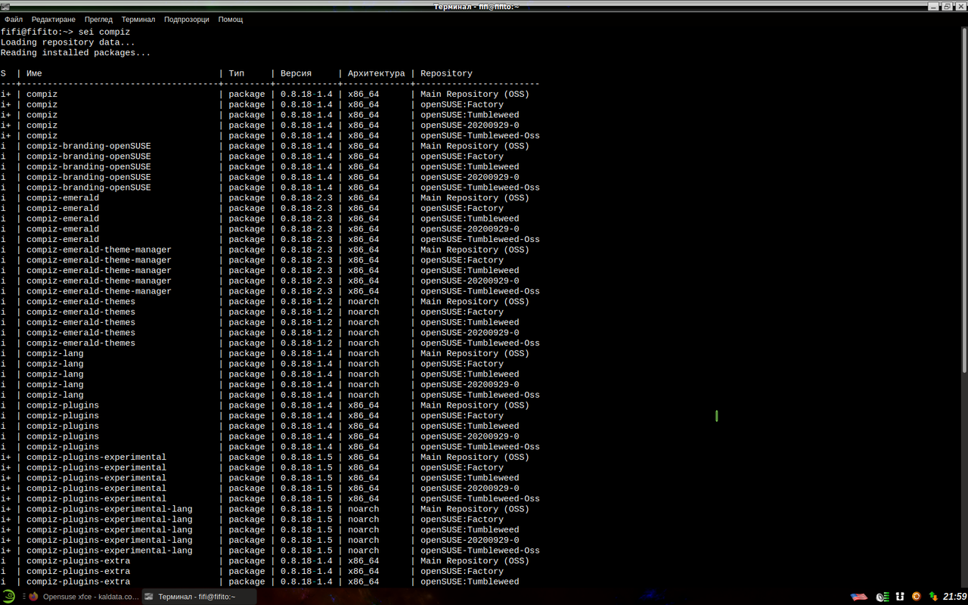The height and width of the screenshot is (605, 968).
Task: Click the removable device mounter tray icon
Action: (900, 597)
